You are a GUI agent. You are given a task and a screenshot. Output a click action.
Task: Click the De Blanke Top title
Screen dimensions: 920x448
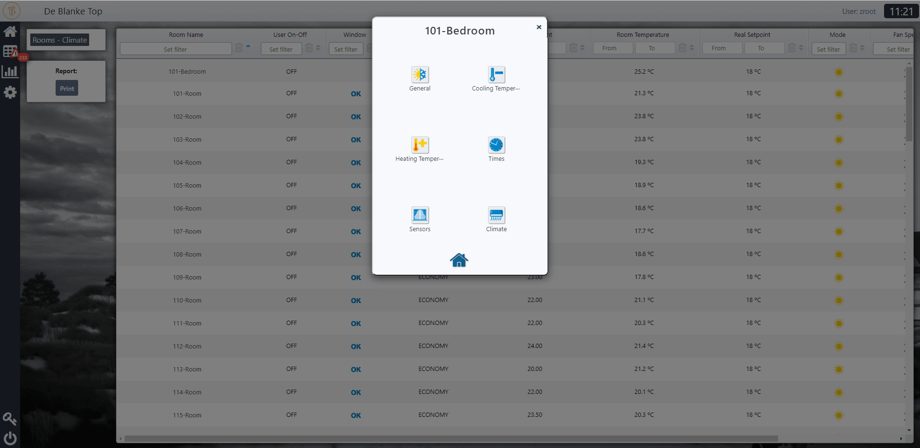tap(73, 11)
